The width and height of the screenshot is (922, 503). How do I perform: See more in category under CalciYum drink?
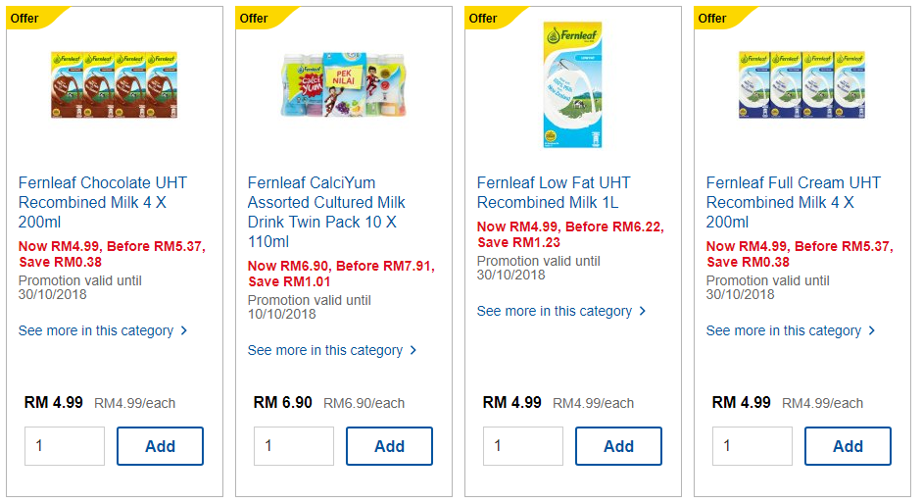(x=332, y=350)
